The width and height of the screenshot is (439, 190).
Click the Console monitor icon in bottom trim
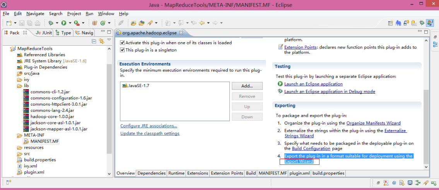pyautogui.click(x=410, y=183)
